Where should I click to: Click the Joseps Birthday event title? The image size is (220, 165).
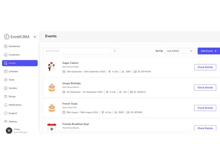pyautogui.click(x=72, y=83)
